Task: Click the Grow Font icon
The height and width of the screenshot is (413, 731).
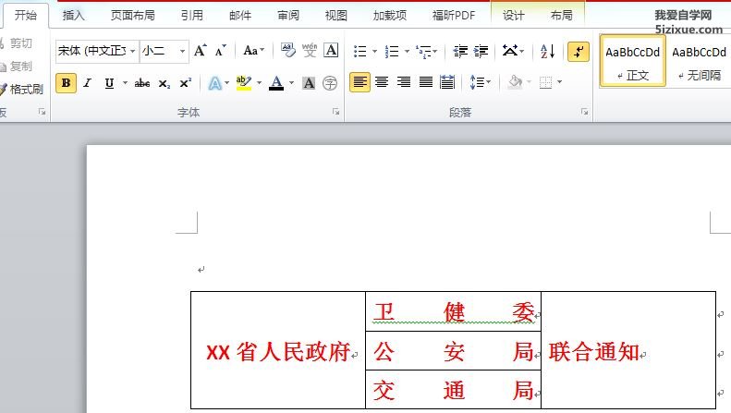Action: (x=200, y=50)
